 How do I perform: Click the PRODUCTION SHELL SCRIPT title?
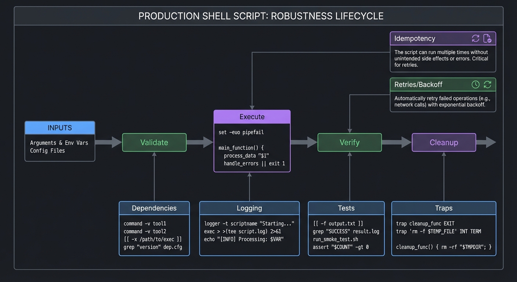261,16
